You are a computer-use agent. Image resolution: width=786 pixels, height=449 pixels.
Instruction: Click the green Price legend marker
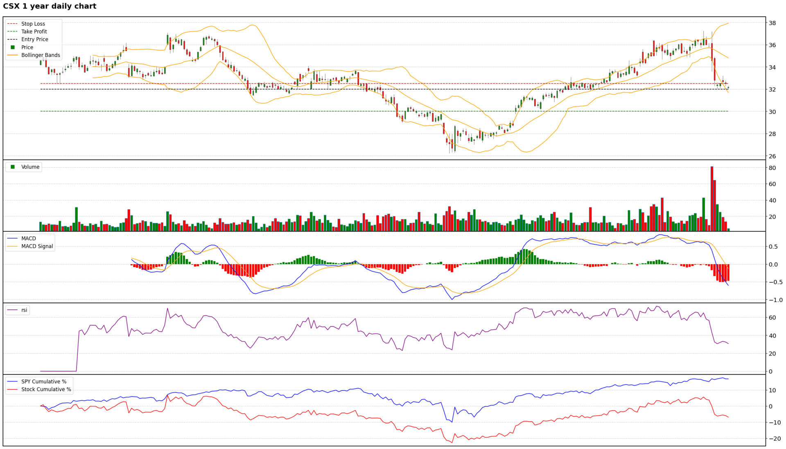13,47
